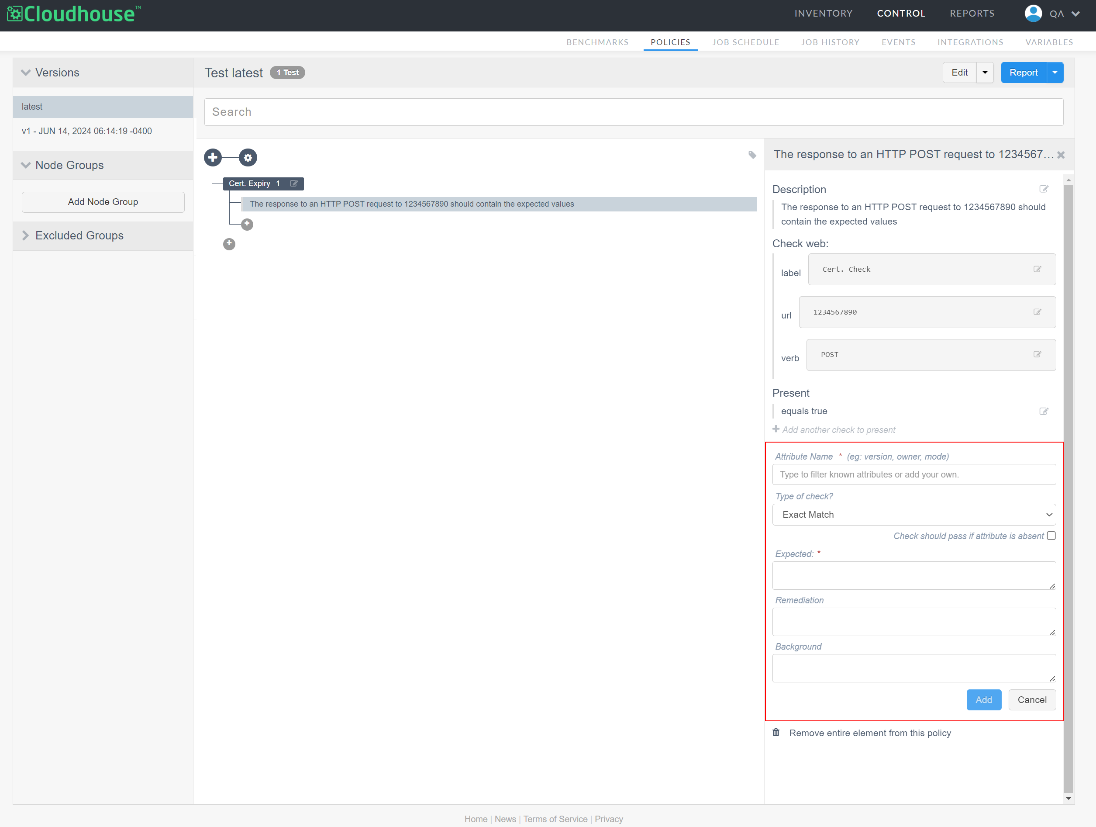The height and width of the screenshot is (827, 1096).
Task: Go to the Inventory menu
Action: point(823,14)
